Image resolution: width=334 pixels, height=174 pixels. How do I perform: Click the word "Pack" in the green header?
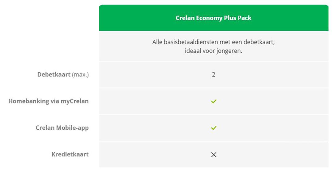245,18
